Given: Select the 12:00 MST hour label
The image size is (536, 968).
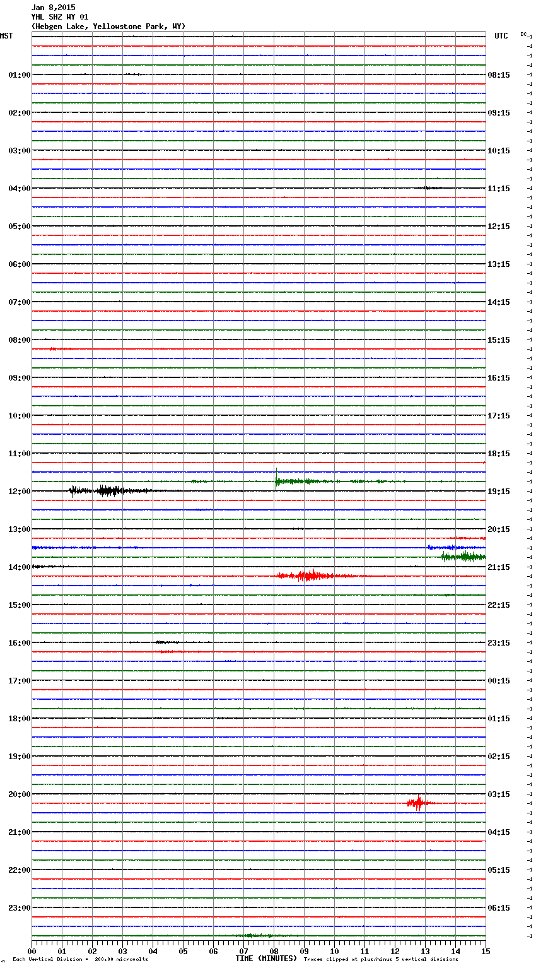Looking at the screenshot, I should (x=19, y=492).
